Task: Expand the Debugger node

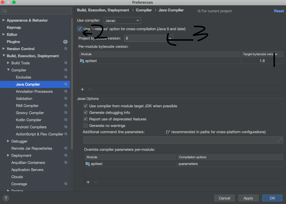Action: [x=8, y=141]
